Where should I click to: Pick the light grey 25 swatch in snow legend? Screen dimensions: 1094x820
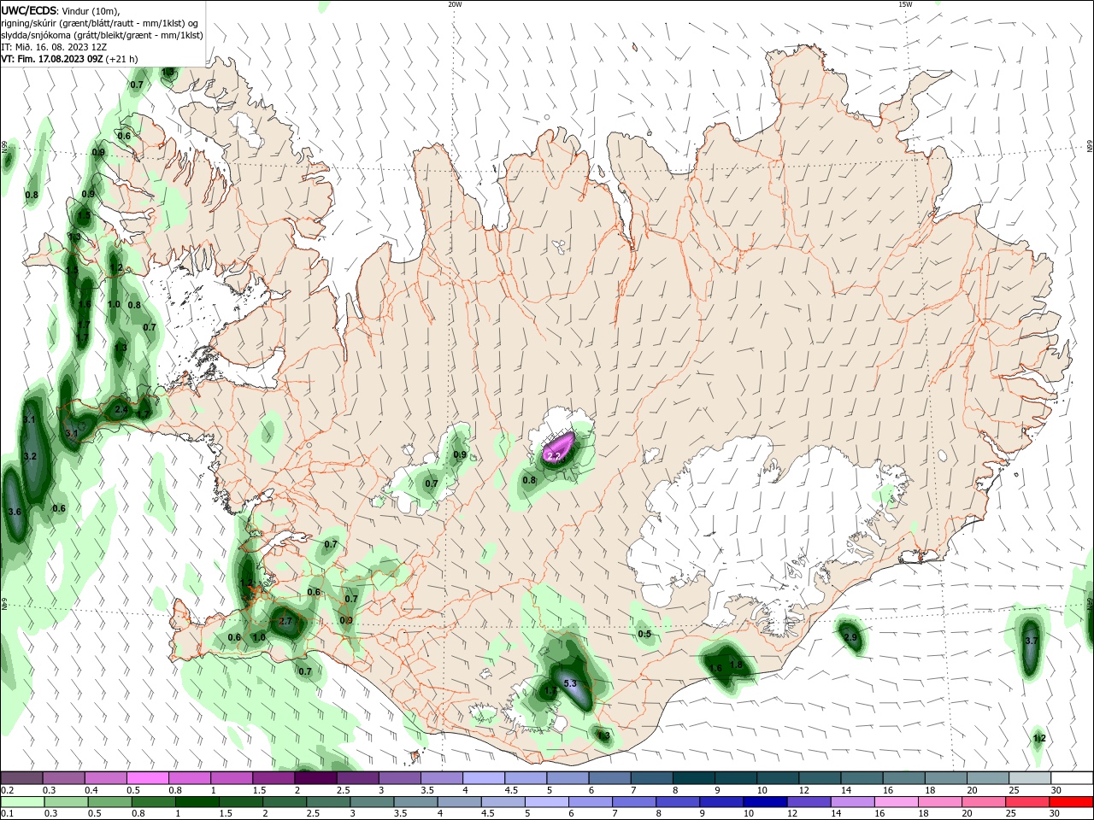1030,777
